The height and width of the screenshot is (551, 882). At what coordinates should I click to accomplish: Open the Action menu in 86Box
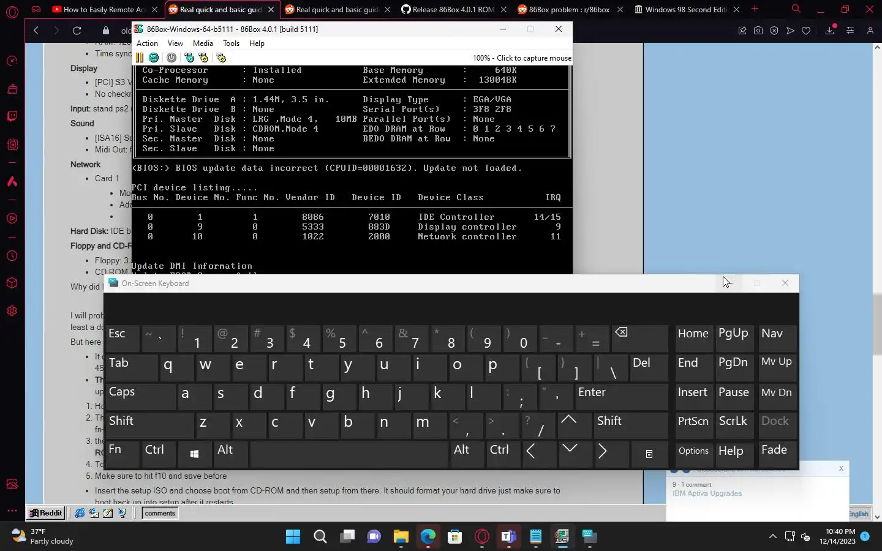pyautogui.click(x=147, y=43)
